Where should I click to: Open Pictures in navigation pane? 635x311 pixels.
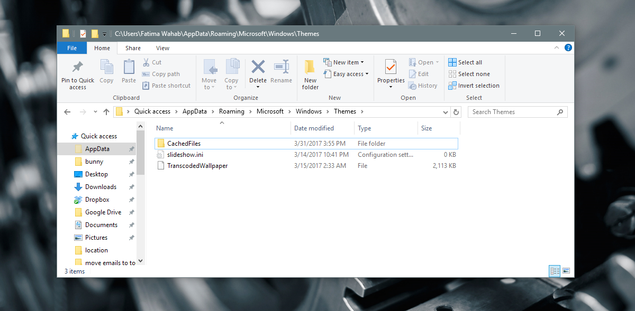pos(96,238)
